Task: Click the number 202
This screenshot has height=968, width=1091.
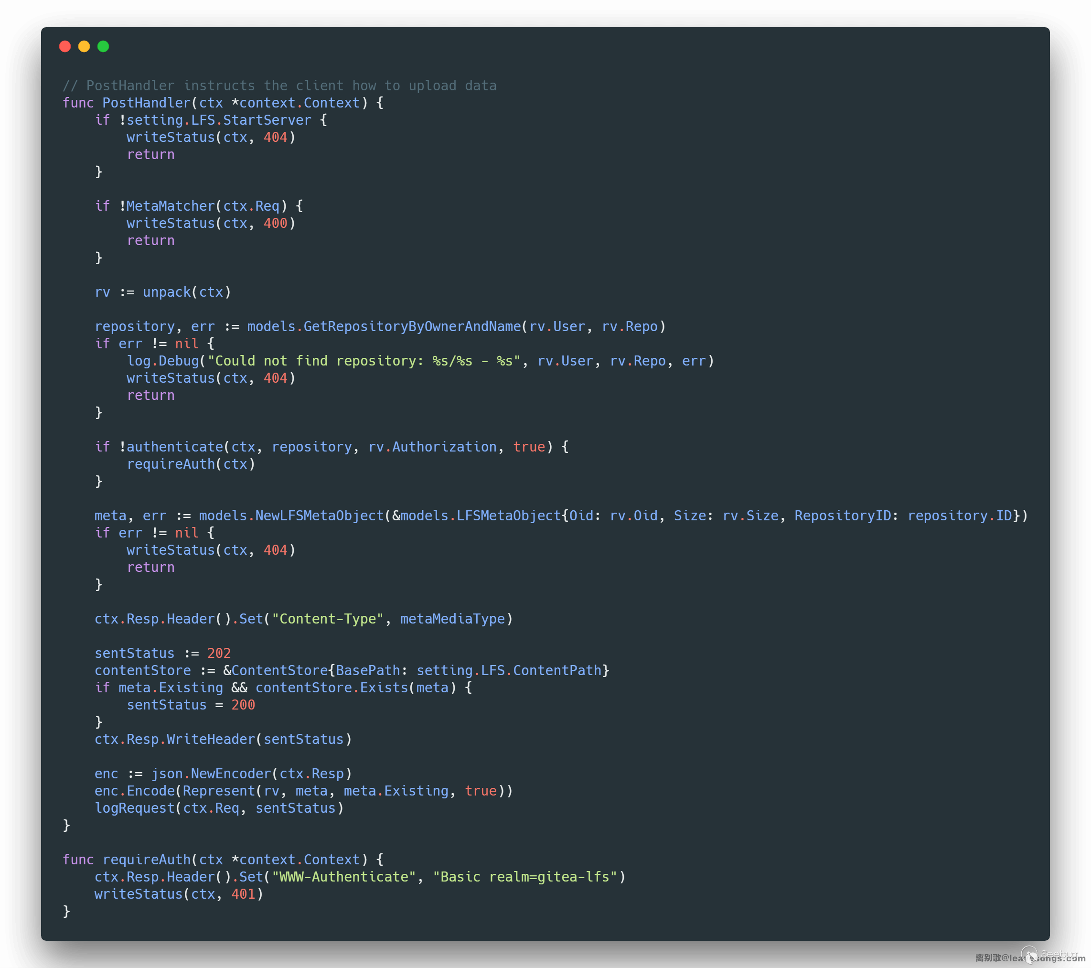Action: pos(219,653)
